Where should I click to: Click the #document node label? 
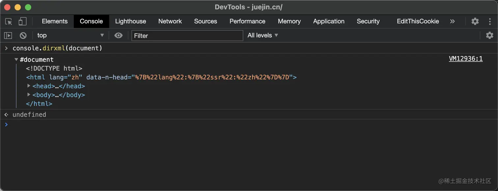(x=37, y=60)
